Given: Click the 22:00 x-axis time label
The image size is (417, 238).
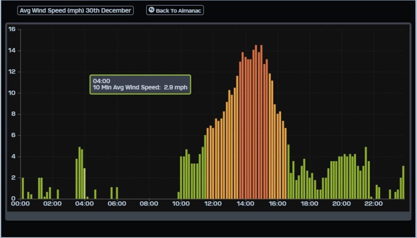Looking at the screenshot, I should (x=373, y=203).
